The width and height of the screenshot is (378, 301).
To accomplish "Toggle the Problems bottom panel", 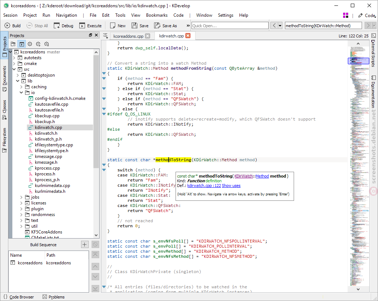I will (x=53, y=297).
